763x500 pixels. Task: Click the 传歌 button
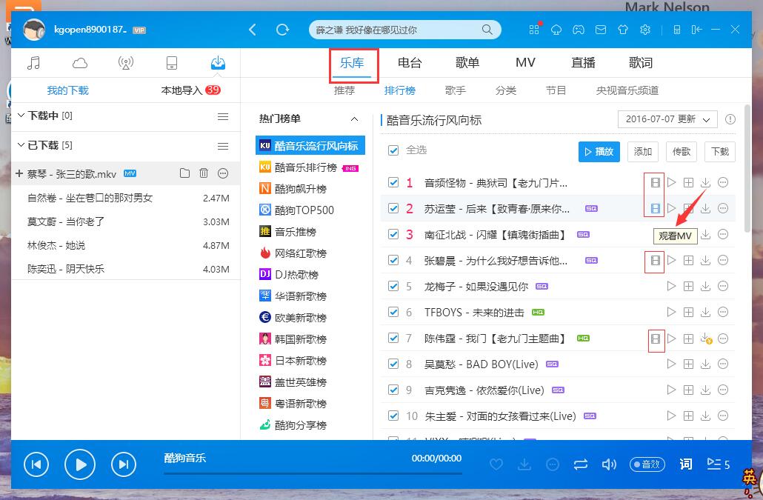point(682,152)
